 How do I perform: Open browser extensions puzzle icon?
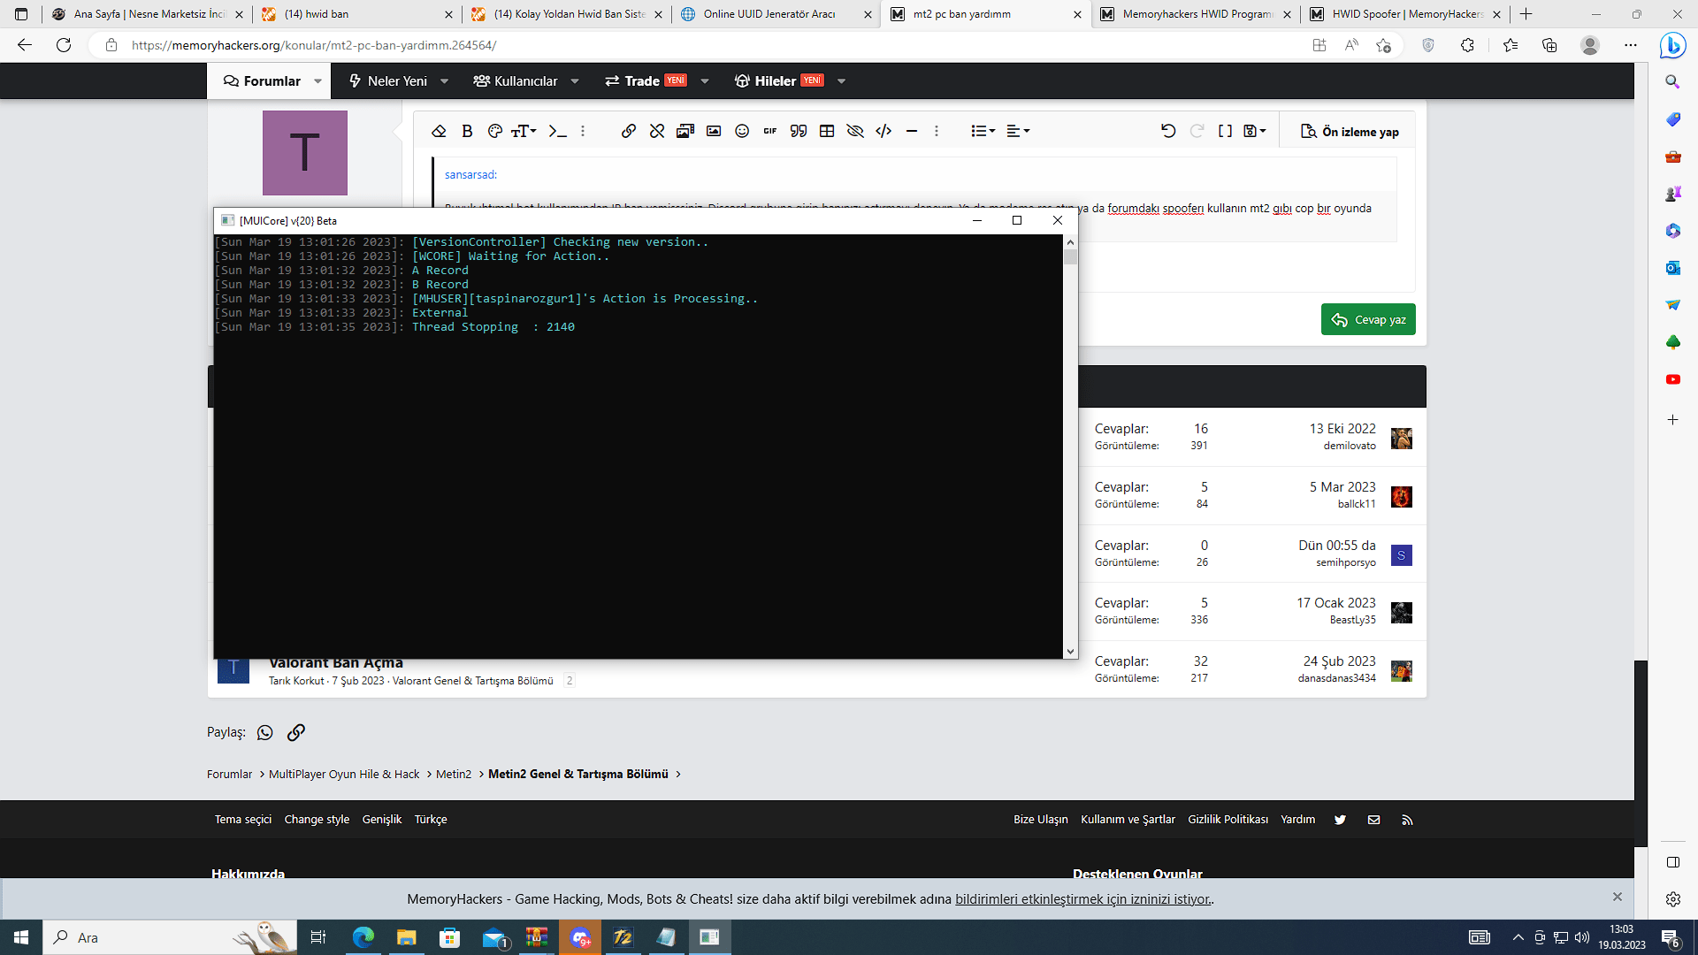(x=1467, y=45)
